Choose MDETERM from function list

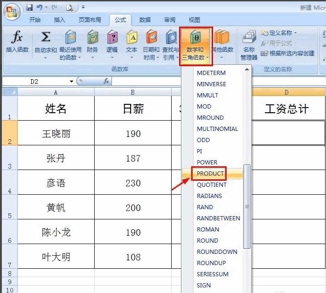coord(211,73)
